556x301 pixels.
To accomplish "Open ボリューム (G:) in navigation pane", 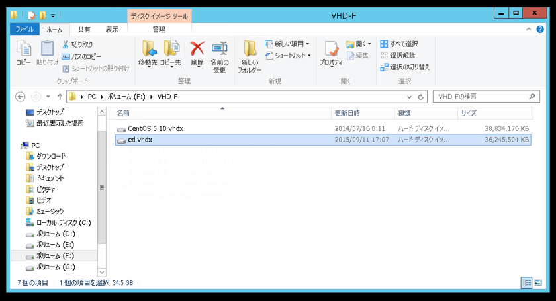I will (x=50, y=267).
